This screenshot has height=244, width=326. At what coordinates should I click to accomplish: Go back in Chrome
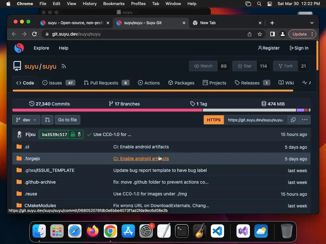tap(14, 34)
